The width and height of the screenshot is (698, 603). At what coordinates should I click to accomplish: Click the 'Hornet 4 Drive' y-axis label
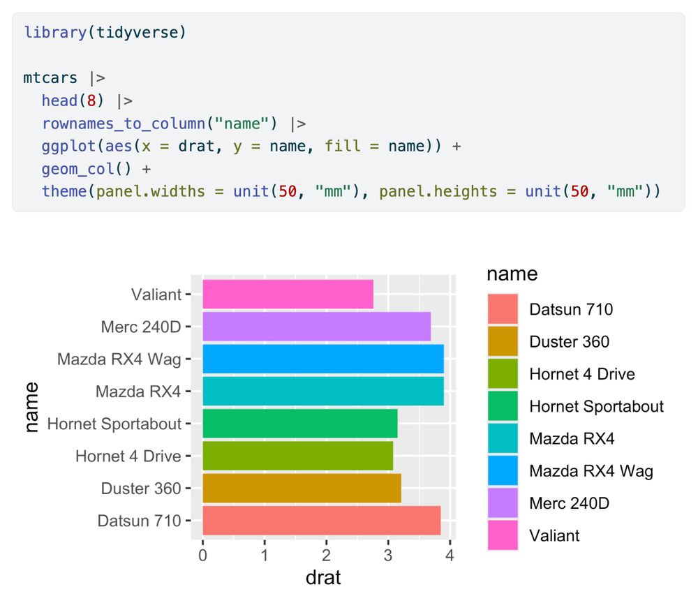(x=128, y=456)
